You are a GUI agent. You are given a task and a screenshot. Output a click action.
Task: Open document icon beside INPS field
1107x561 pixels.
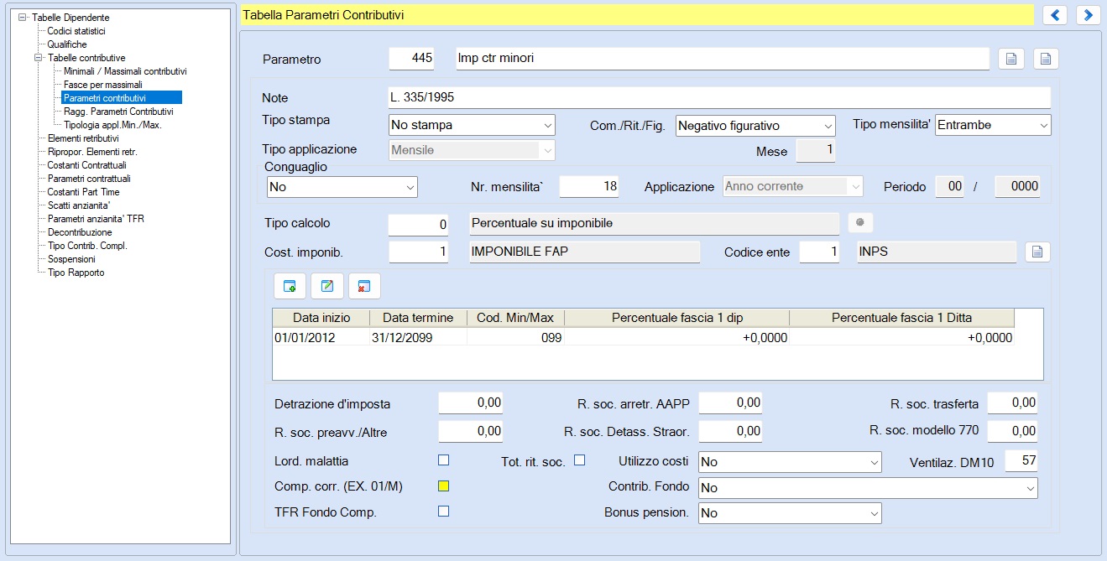[1037, 252]
